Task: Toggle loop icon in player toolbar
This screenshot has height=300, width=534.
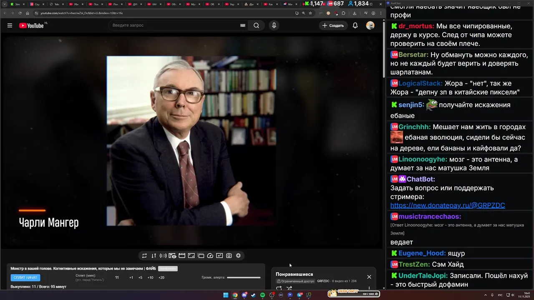Action: (144, 256)
